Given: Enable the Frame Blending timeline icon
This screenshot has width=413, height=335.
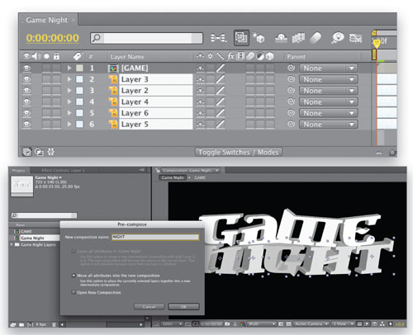Looking at the screenshot, I should click(x=298, y=38).
